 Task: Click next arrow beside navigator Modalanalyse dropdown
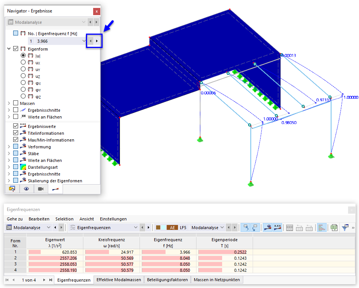tap(97, 22)
